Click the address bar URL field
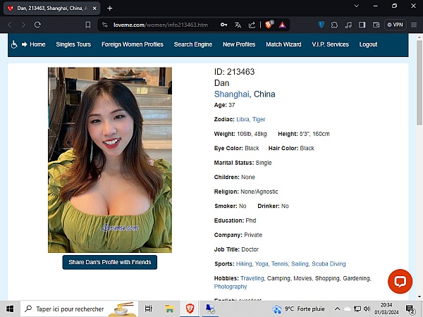The image size is (423, 317). tap(161, 25)
